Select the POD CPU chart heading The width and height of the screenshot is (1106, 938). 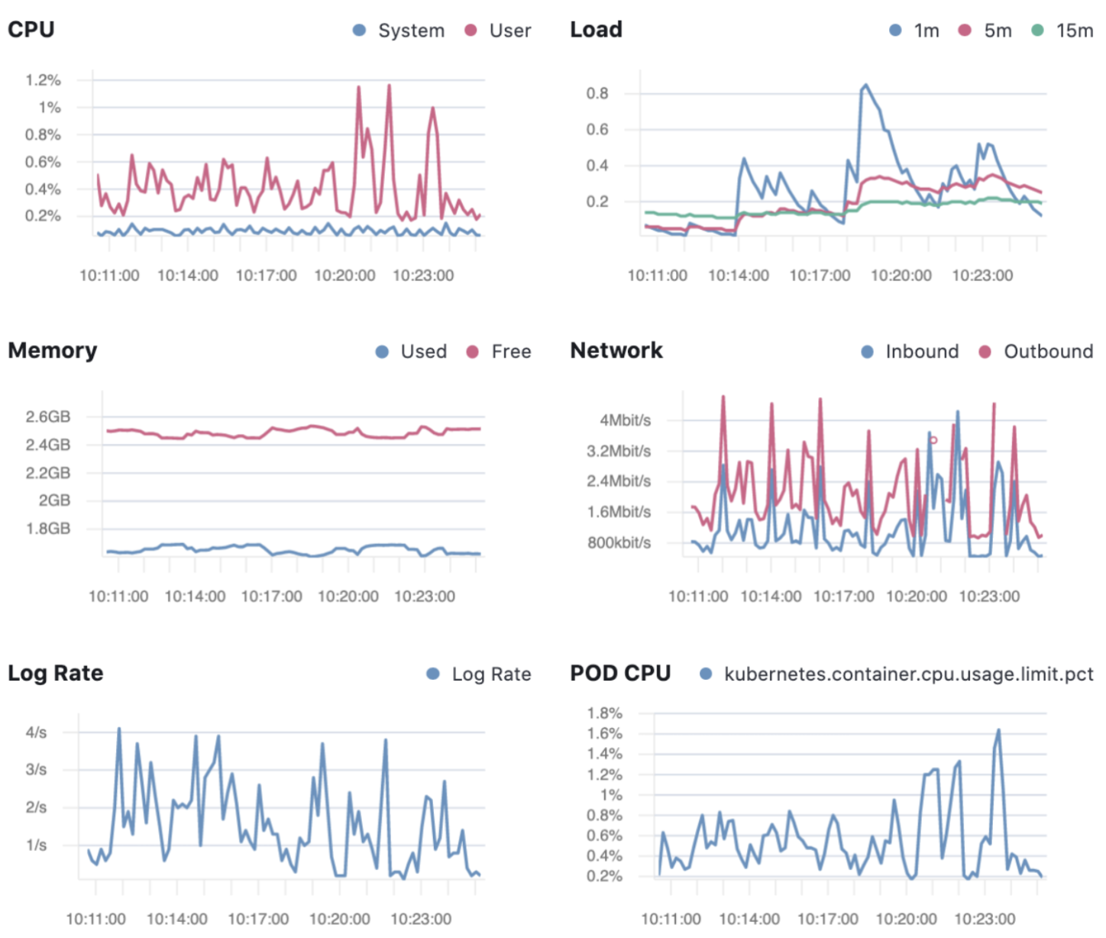[x=620, y=673]
